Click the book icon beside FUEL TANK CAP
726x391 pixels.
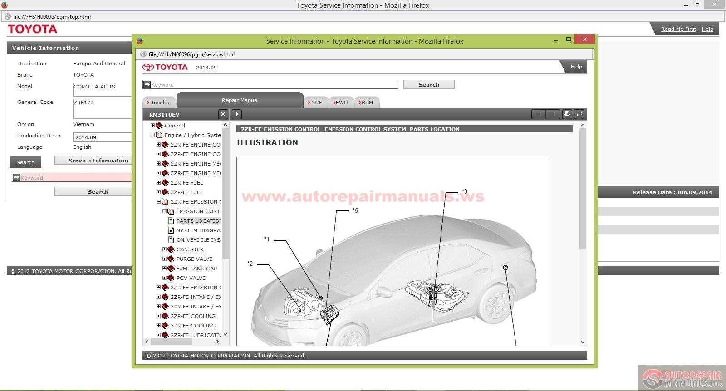coord(171,269)
